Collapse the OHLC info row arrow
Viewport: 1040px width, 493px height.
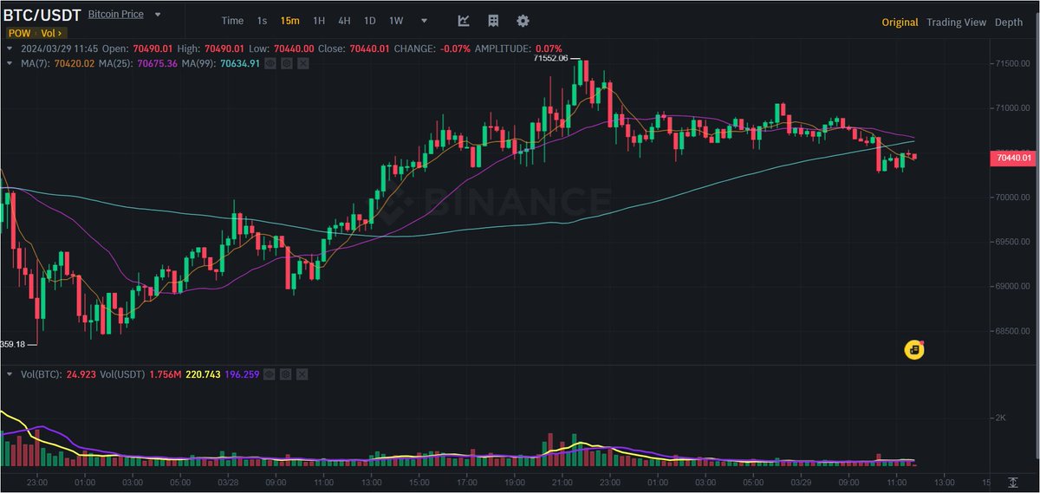point(9,49)
